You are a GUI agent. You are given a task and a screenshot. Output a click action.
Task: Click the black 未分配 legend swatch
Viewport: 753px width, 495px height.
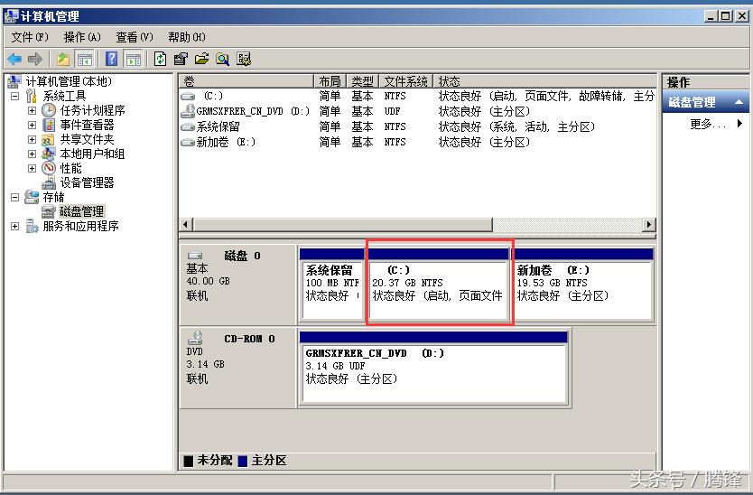pyautogui.click(x=189, y=461)
